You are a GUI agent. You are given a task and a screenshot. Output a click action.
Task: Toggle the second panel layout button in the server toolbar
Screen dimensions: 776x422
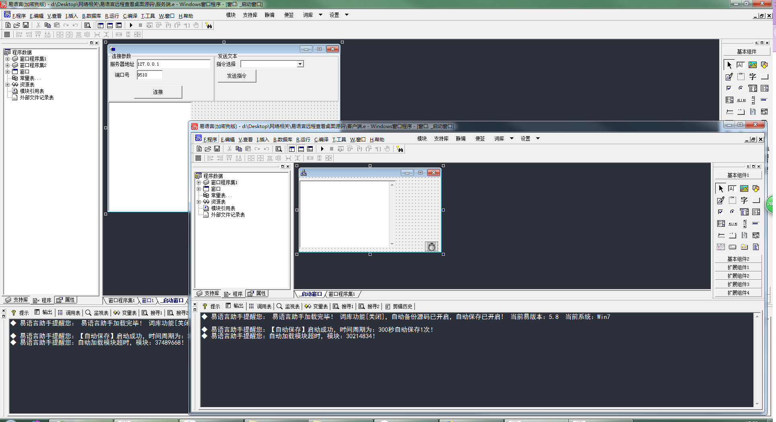[x=110, y=25]
